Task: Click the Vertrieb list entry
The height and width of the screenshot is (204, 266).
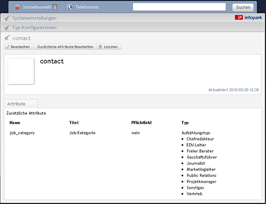Action: pos(195,194)
